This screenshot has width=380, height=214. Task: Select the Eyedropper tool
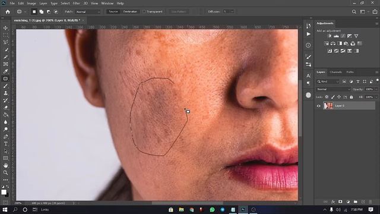5,71
